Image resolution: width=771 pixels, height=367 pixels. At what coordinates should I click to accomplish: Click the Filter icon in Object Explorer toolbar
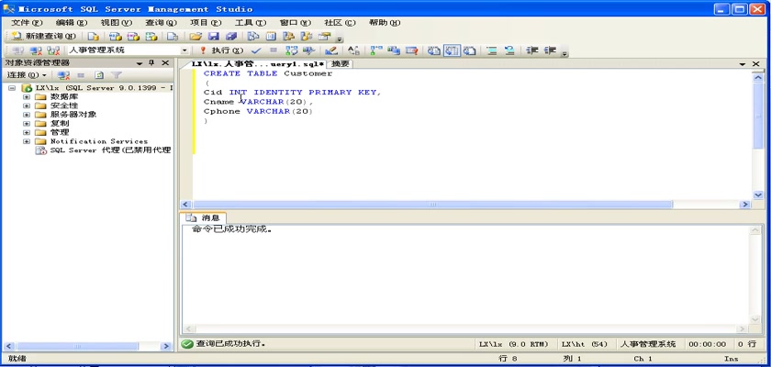[116, 75]
